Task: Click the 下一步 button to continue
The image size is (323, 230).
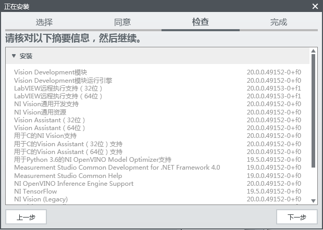Action: tap(297, 217)
